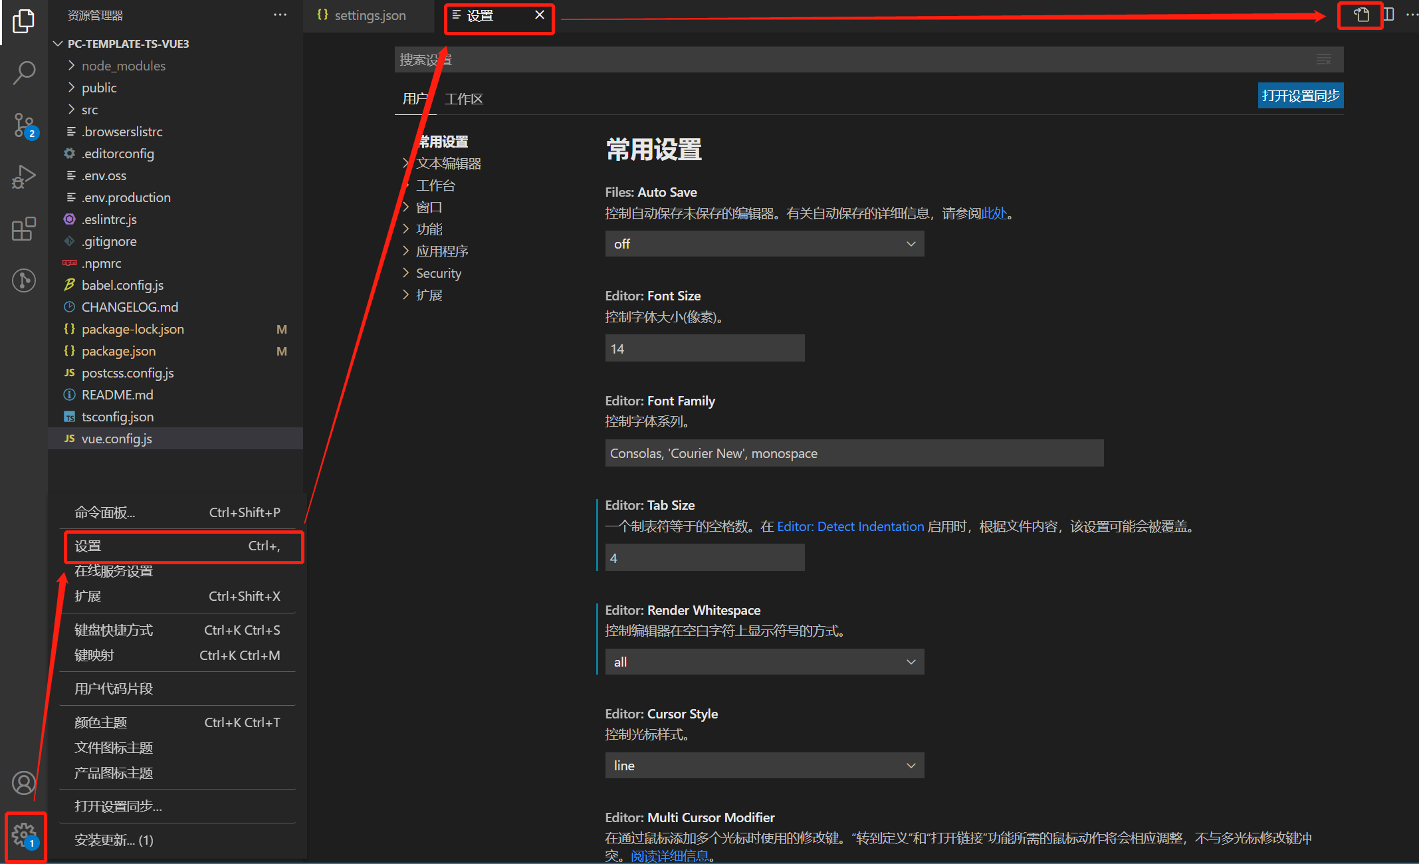Click Open Settings (JSON) icon at top right

1361,15
